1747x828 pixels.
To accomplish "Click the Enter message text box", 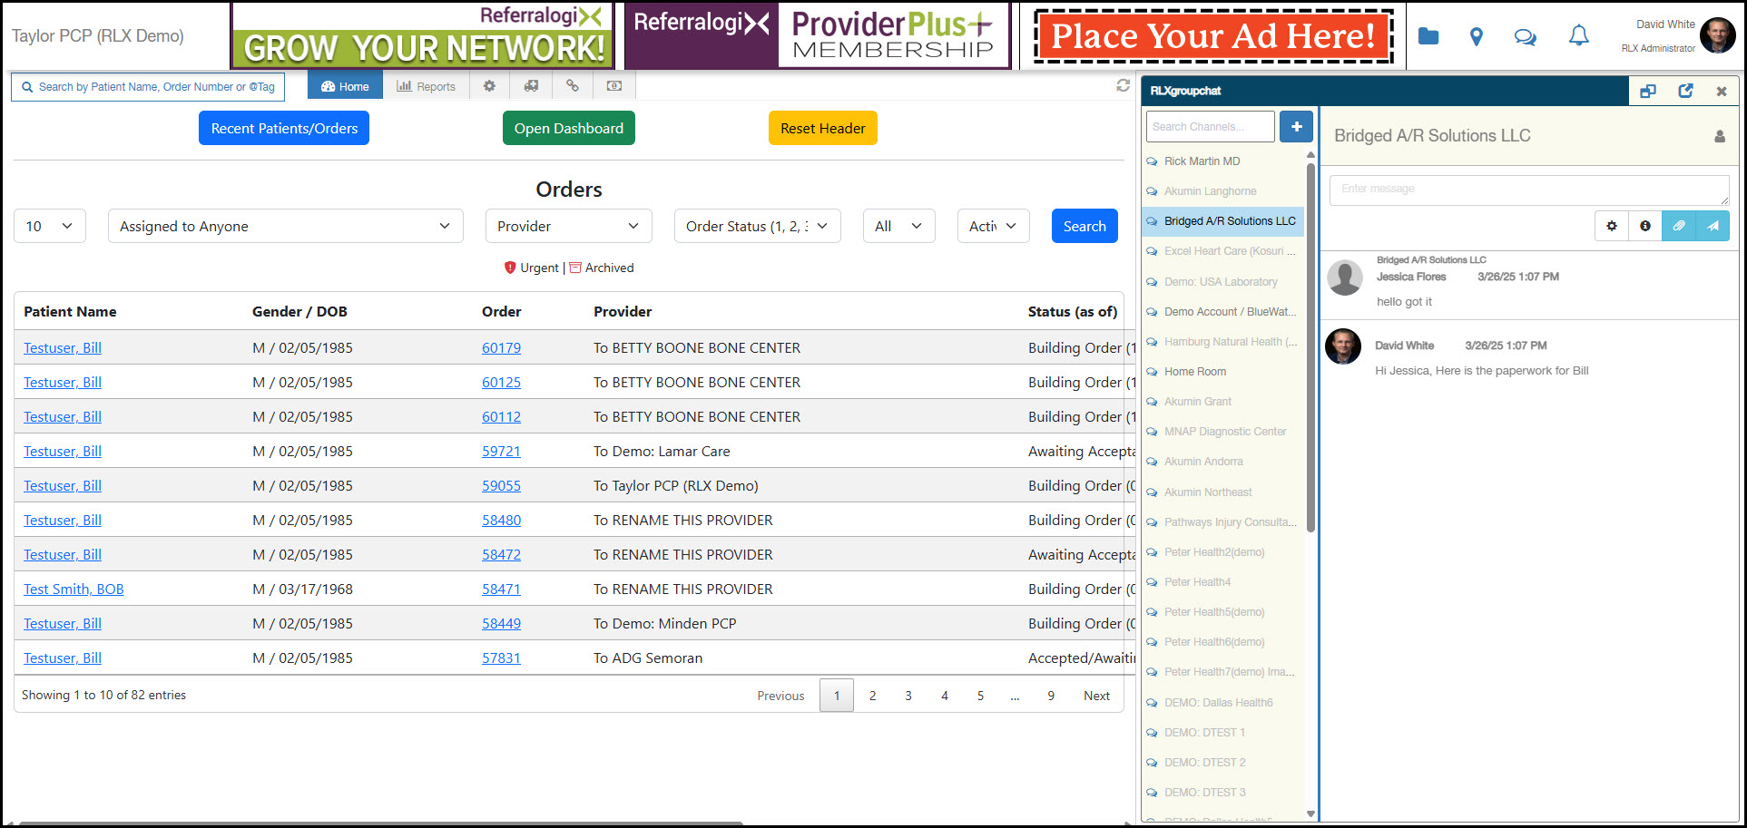I will [1529, 190].
